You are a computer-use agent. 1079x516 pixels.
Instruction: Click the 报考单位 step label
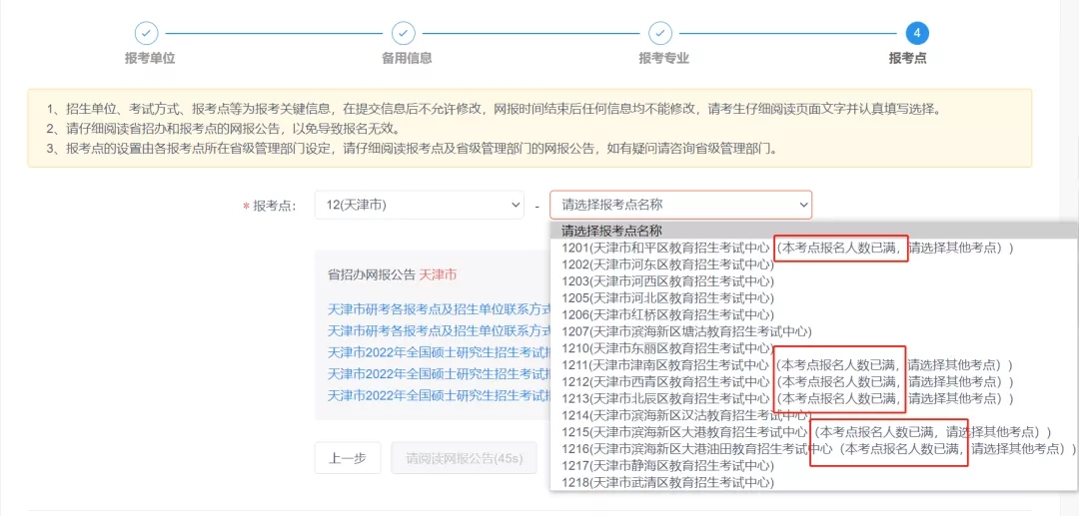pos(150,59)
